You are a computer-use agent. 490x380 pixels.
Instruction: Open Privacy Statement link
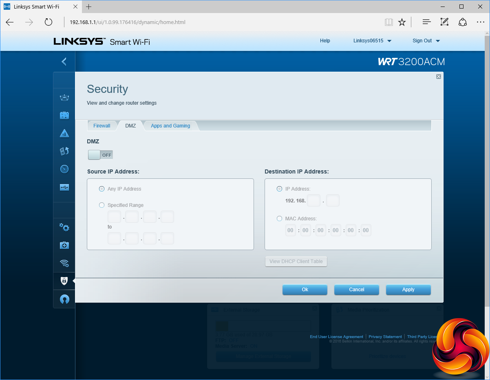click(x=385, y=337)
